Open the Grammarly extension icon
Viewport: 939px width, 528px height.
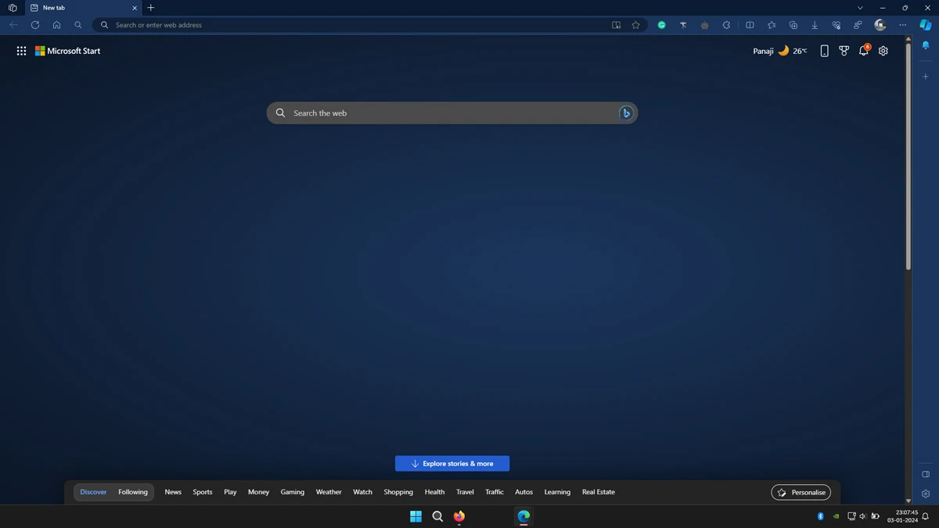tap(661, 25)
